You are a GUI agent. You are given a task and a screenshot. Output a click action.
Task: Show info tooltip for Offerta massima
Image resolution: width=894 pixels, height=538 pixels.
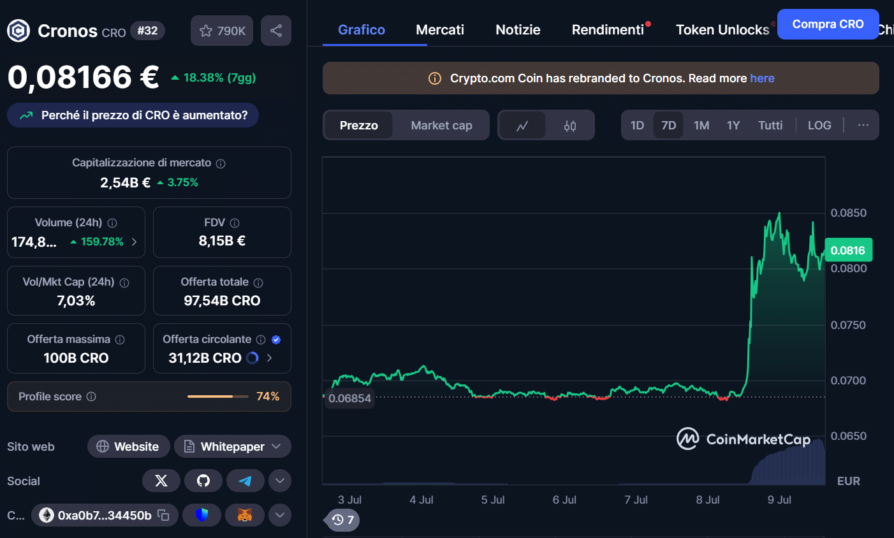[120, 340]
